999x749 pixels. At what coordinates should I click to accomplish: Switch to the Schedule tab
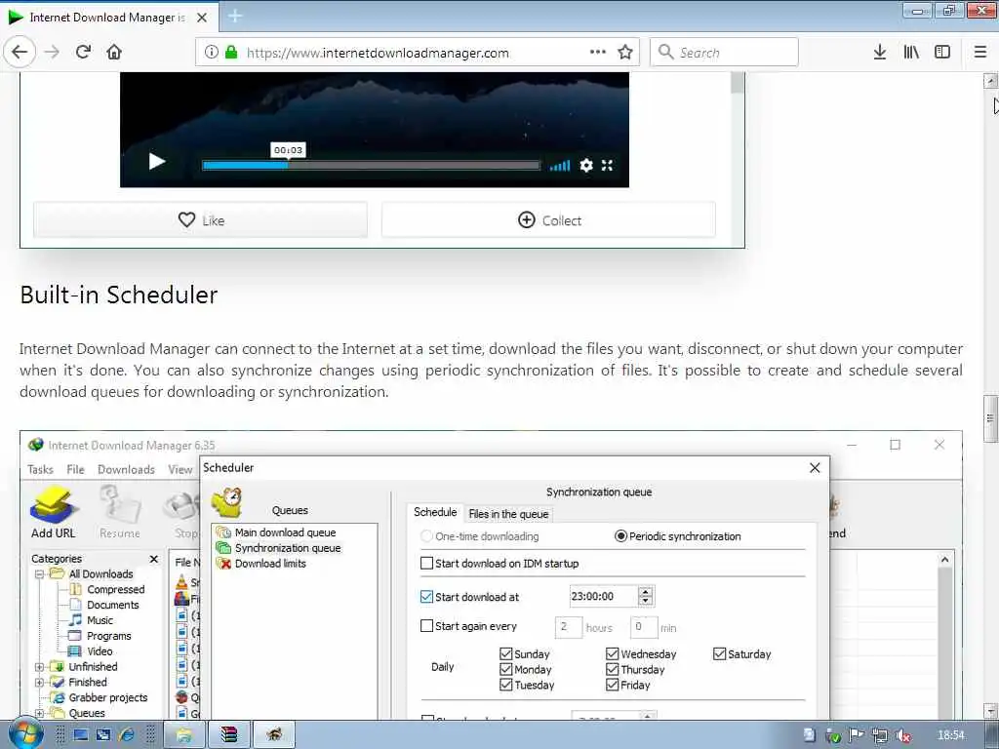tap(435, 512)
